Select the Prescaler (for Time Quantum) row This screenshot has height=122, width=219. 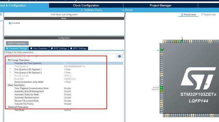click(x=64, y=63)
